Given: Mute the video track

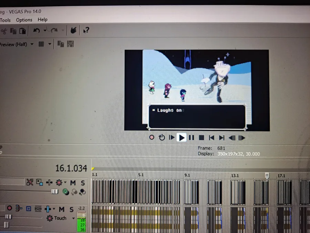Looking at the screenshot, I should click(x=73, y=183).
